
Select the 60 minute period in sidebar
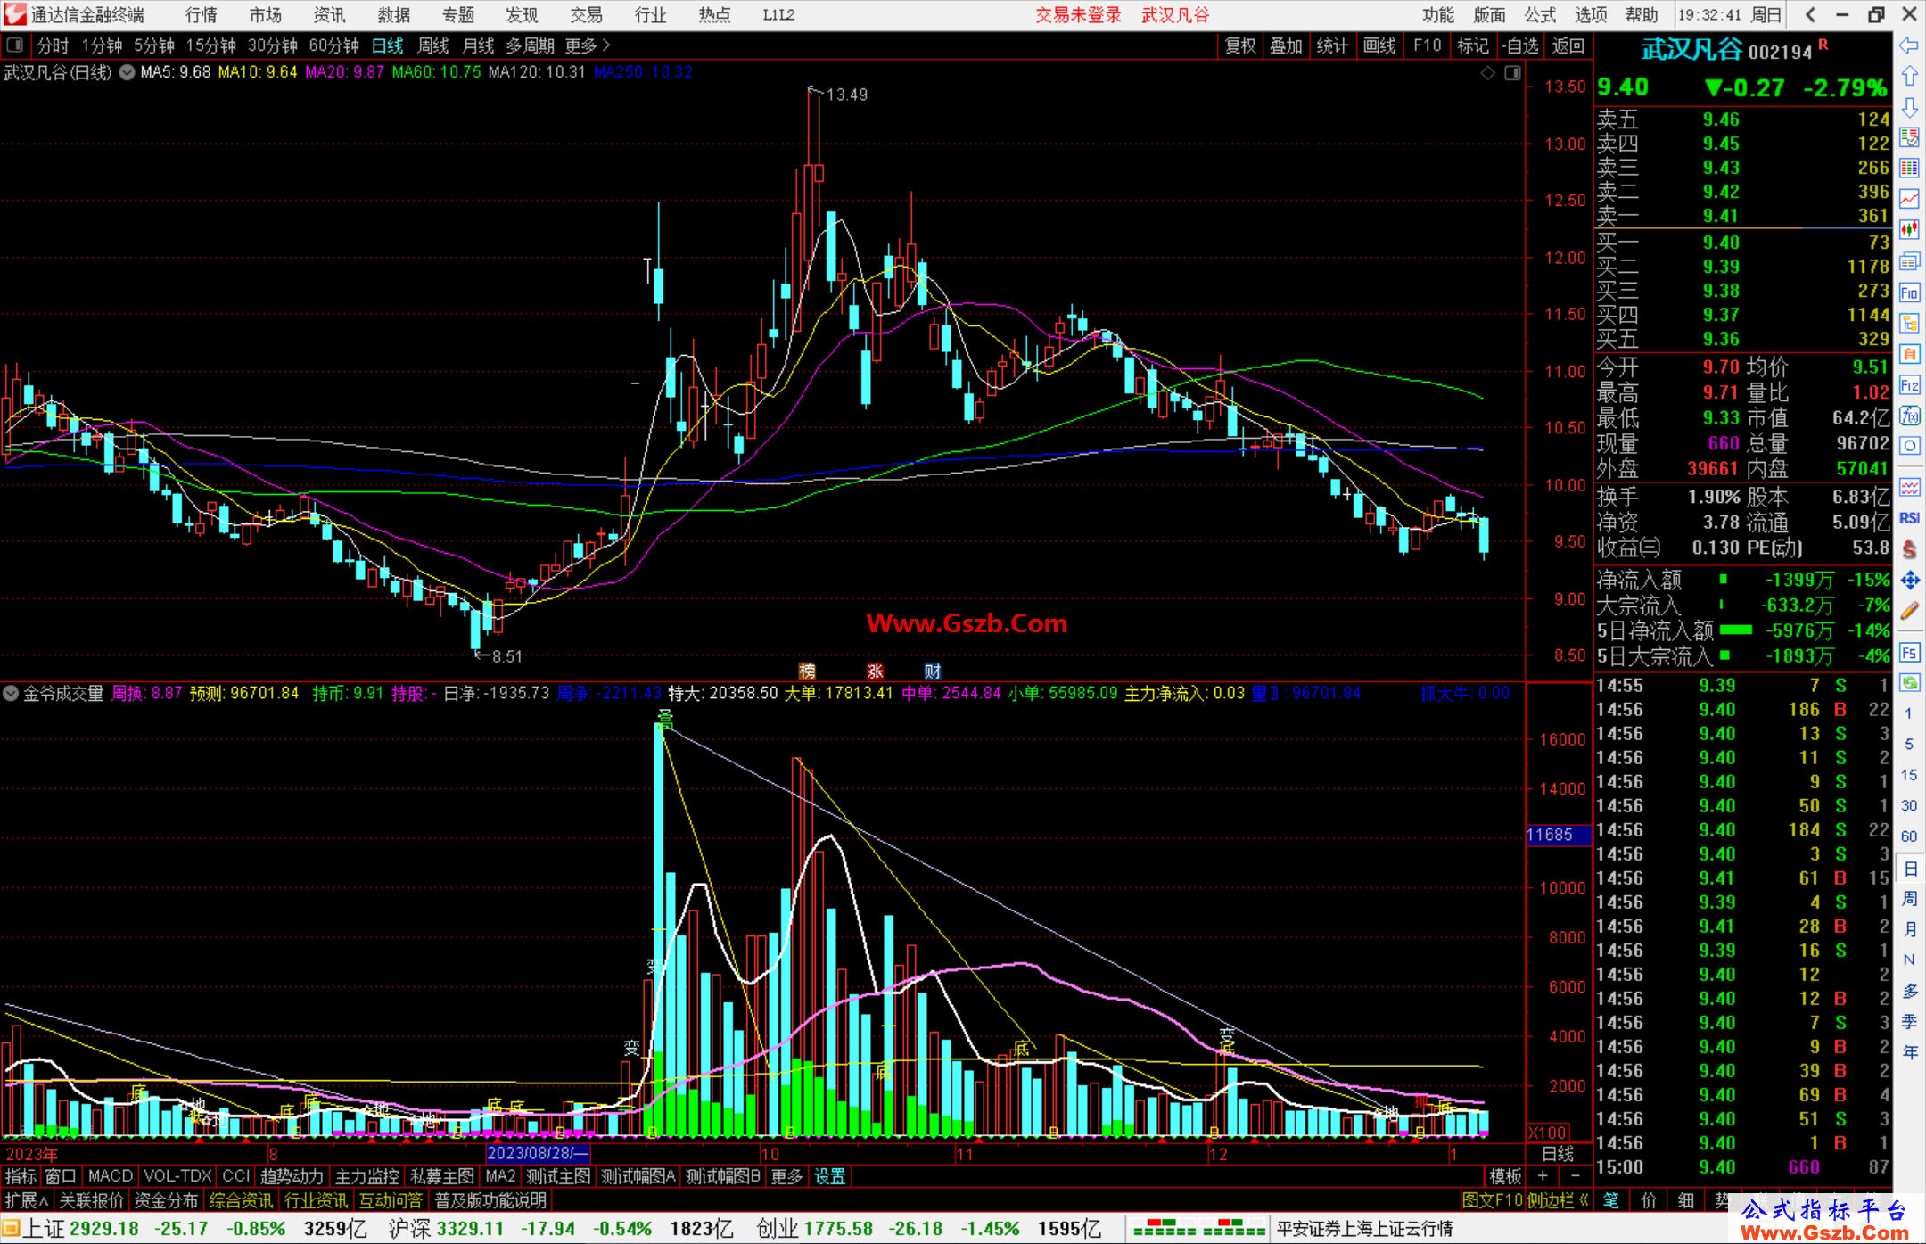1909,836
